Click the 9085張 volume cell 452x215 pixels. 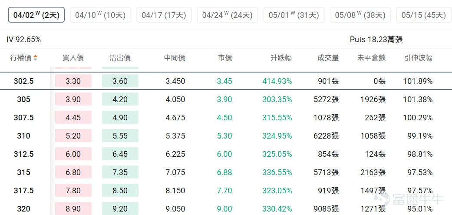[327, 208]
